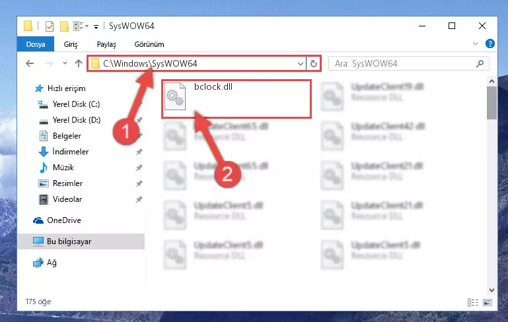Go up one folder level

pyautogui.click(x=79, y=63)
